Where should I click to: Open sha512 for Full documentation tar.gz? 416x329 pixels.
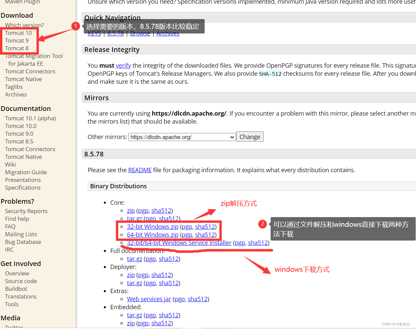click(x=169, y=259)
